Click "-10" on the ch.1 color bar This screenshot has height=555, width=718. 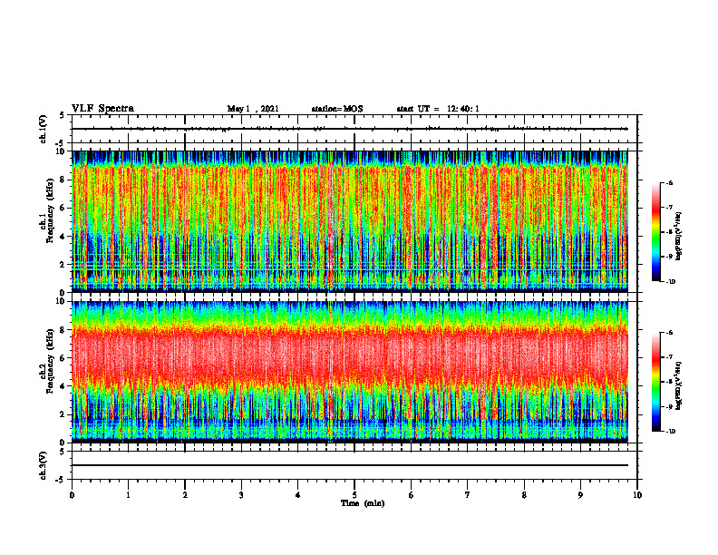pos(670,282)
